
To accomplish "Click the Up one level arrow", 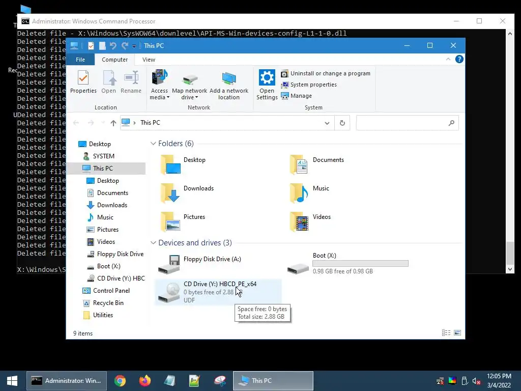I will (113, 123).
